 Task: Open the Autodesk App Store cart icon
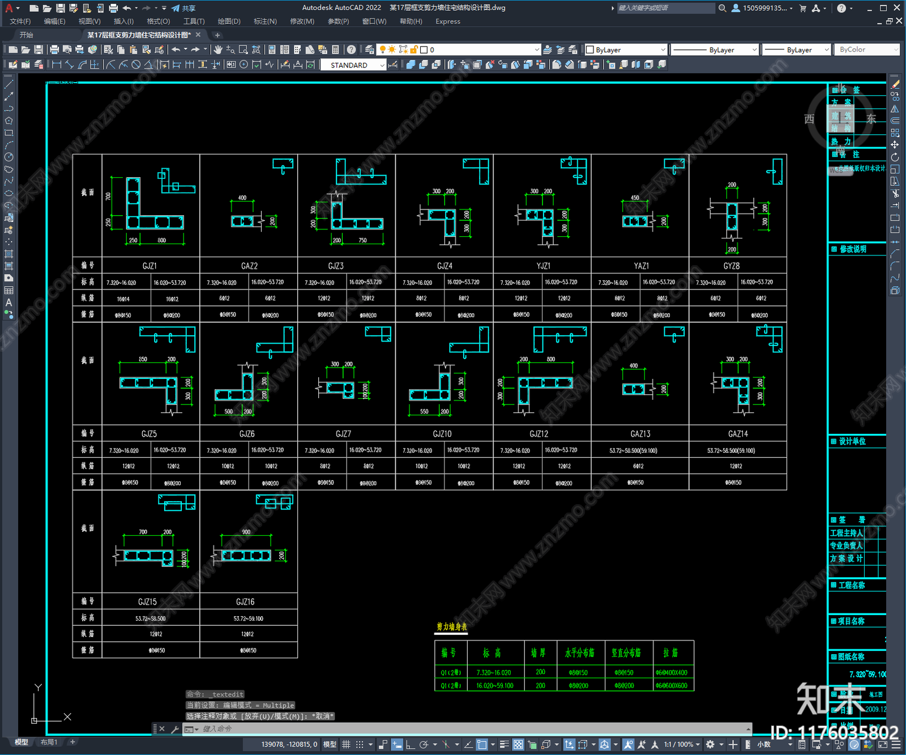(x=803, y=8)
